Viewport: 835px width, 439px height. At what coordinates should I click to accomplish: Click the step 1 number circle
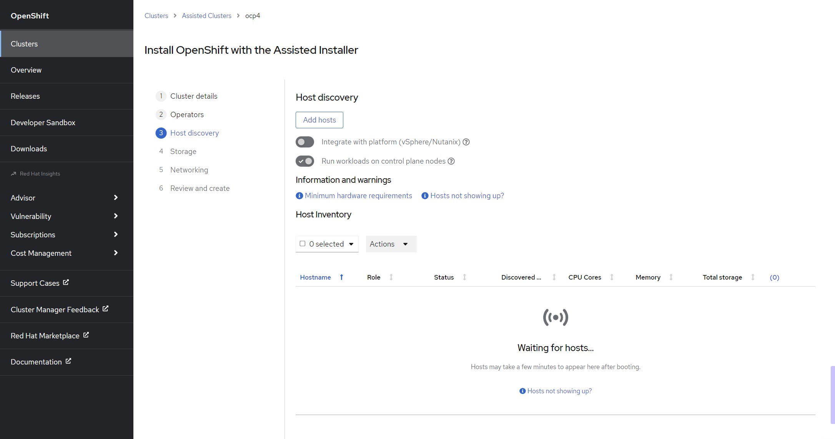pyautogui.click(x=161, y=96)
